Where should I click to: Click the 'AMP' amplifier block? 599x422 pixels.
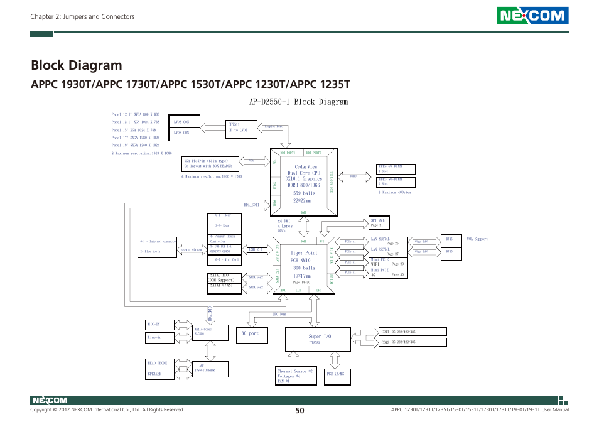(x=210, y=369)
